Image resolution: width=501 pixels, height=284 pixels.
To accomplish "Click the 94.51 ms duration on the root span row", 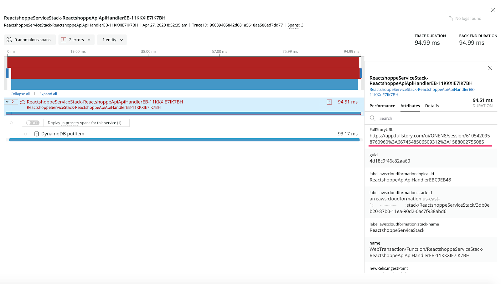I will point(348,102).
